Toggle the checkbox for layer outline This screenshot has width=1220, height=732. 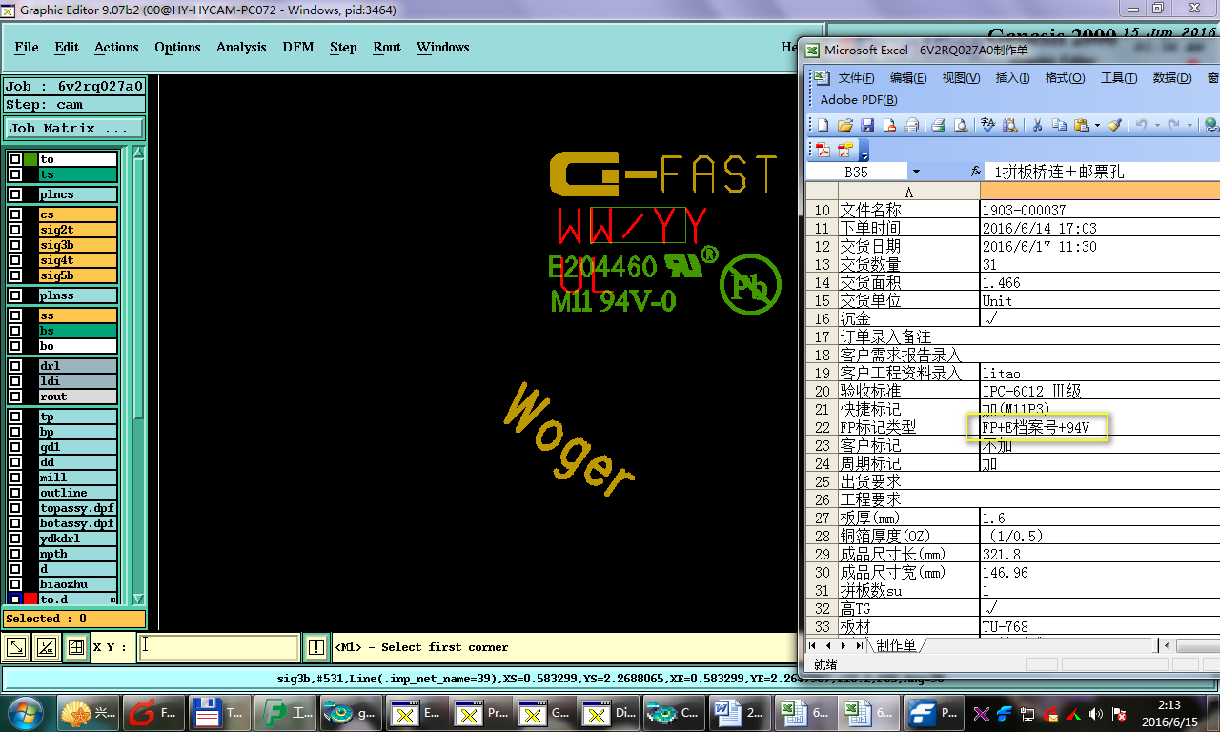[15, 493]
